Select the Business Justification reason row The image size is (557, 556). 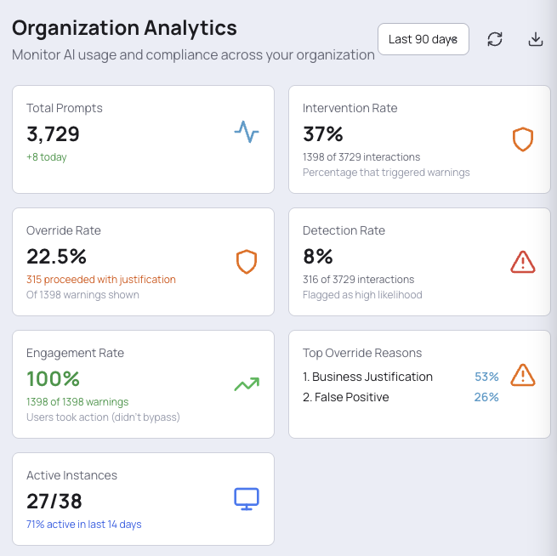pos(401,377)
